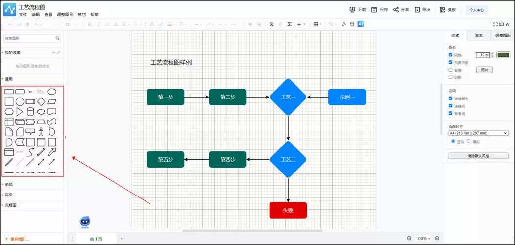This screenshot has height=245, width=515.
Task: Choose the trapezoid shape
Action: (x=41, y=122)
